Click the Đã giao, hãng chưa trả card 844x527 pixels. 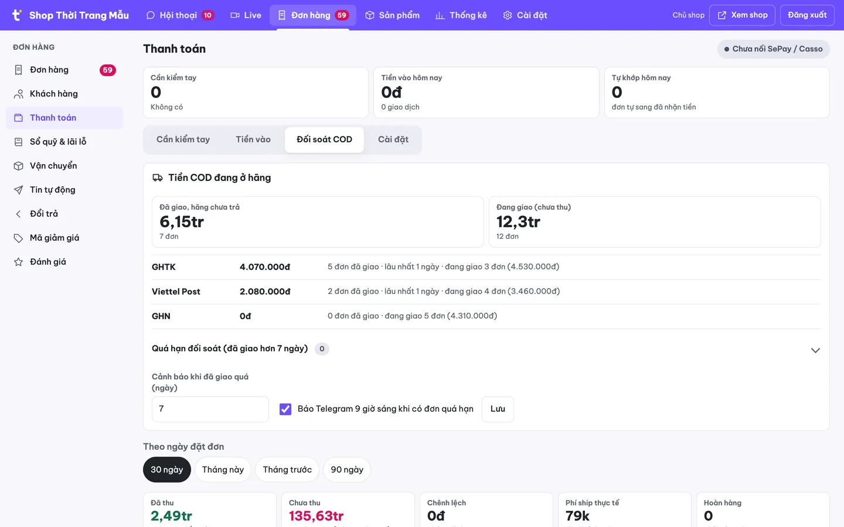point(318,222)
